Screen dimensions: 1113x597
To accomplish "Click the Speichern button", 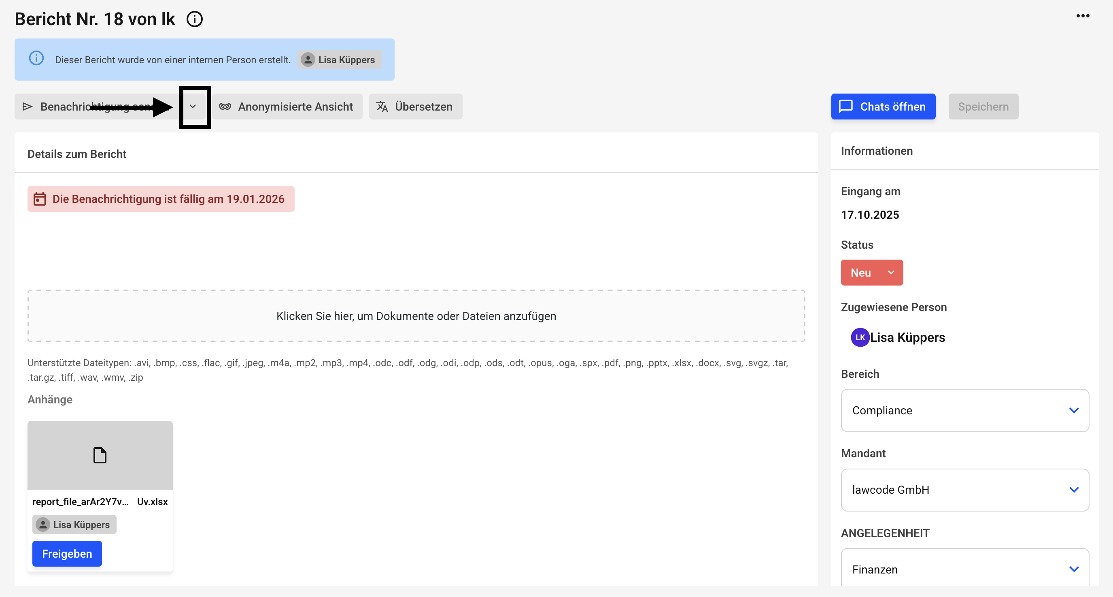I will (x=983, y=107).
